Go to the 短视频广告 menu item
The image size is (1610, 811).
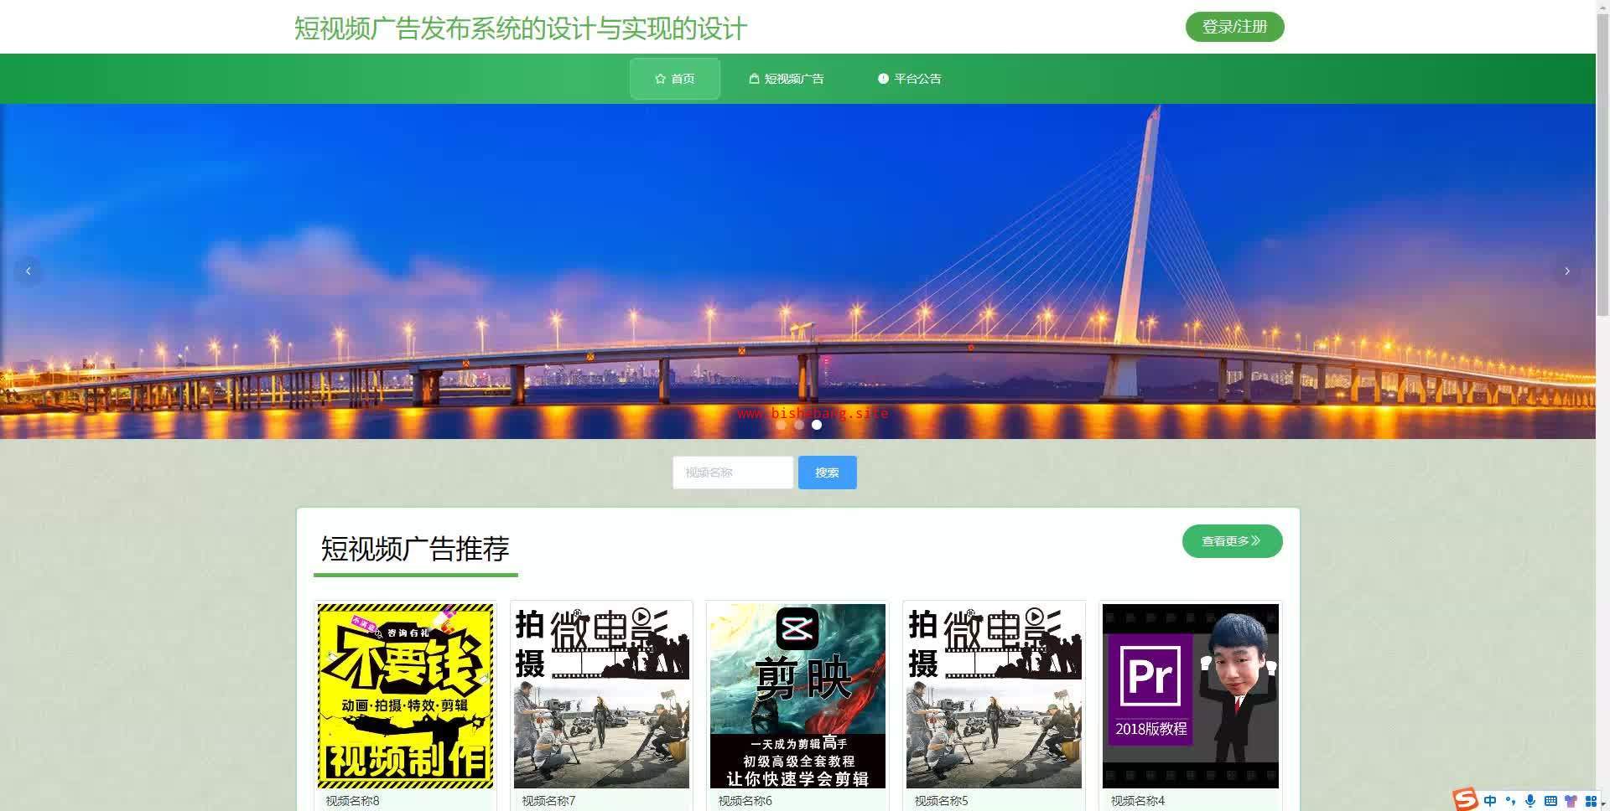[787, 79]
